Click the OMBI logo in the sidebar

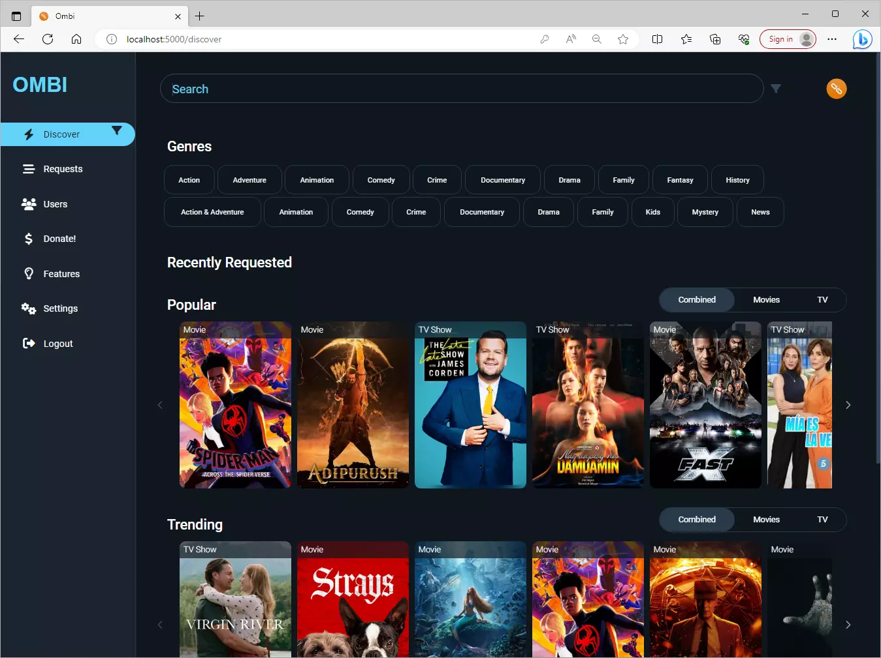click(x=40, y=85)
